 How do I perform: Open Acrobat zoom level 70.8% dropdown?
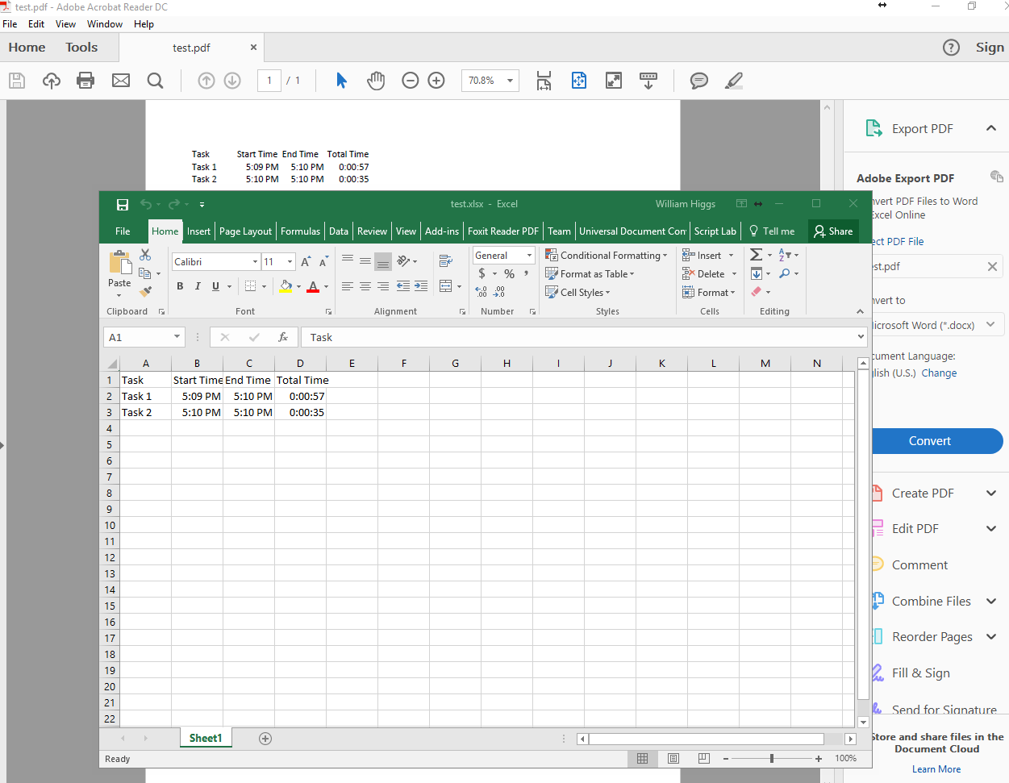click(x=510, y=81)
